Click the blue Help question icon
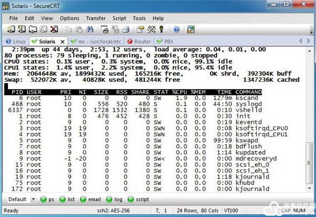Image resolution: width=316 pixels, height=217 pixels. coord(176,30)
